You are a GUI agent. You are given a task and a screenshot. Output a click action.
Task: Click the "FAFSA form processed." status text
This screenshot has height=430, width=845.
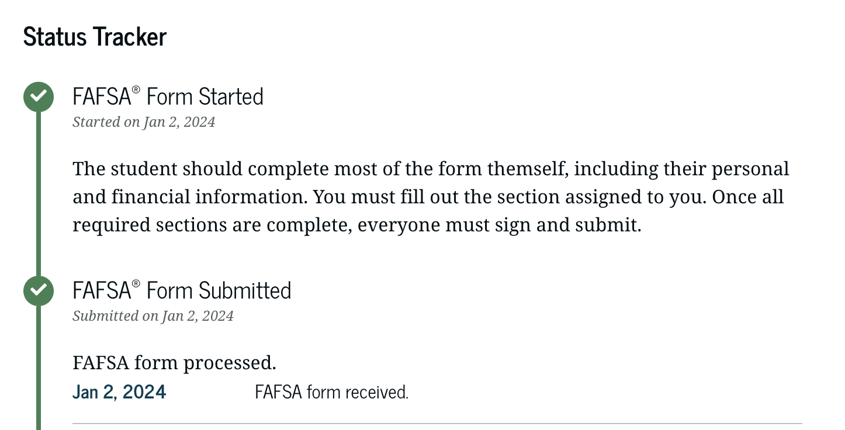coord(174,363)
